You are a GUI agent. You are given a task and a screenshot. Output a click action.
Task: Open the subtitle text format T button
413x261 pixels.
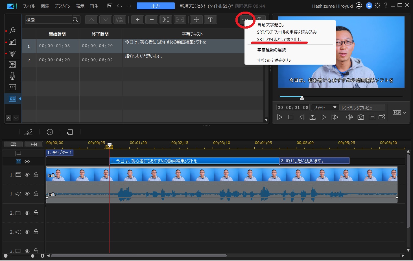[x=210, y=20]
